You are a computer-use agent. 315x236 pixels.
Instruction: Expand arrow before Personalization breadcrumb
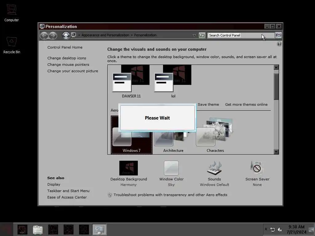pyautogui.click(x=132, y=35)
